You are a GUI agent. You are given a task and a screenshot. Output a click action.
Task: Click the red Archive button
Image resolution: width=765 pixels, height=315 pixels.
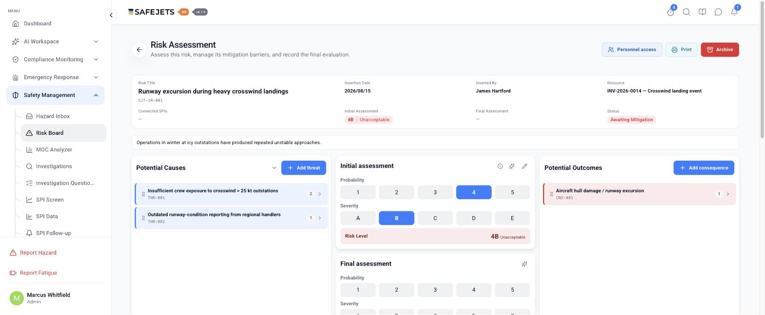[720, 50]
